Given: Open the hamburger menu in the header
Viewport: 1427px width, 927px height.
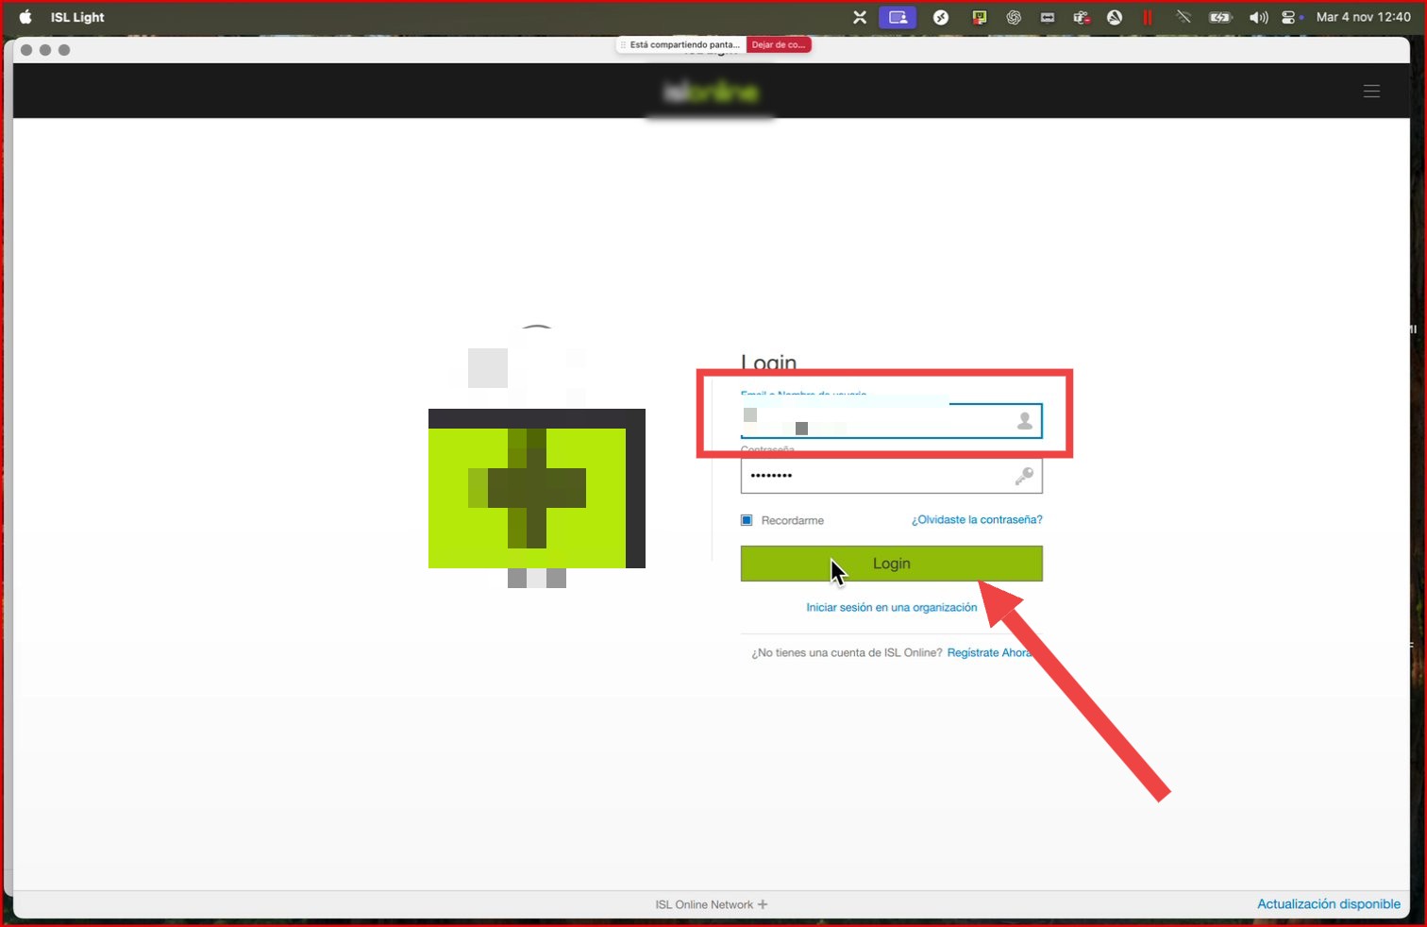Looking at the screenshot, I should 1371,92.
